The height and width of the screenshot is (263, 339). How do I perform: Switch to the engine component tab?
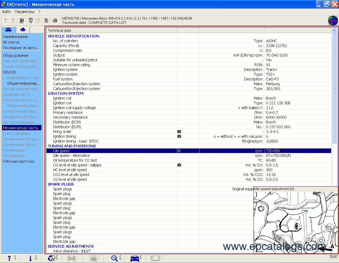(23, 29)
